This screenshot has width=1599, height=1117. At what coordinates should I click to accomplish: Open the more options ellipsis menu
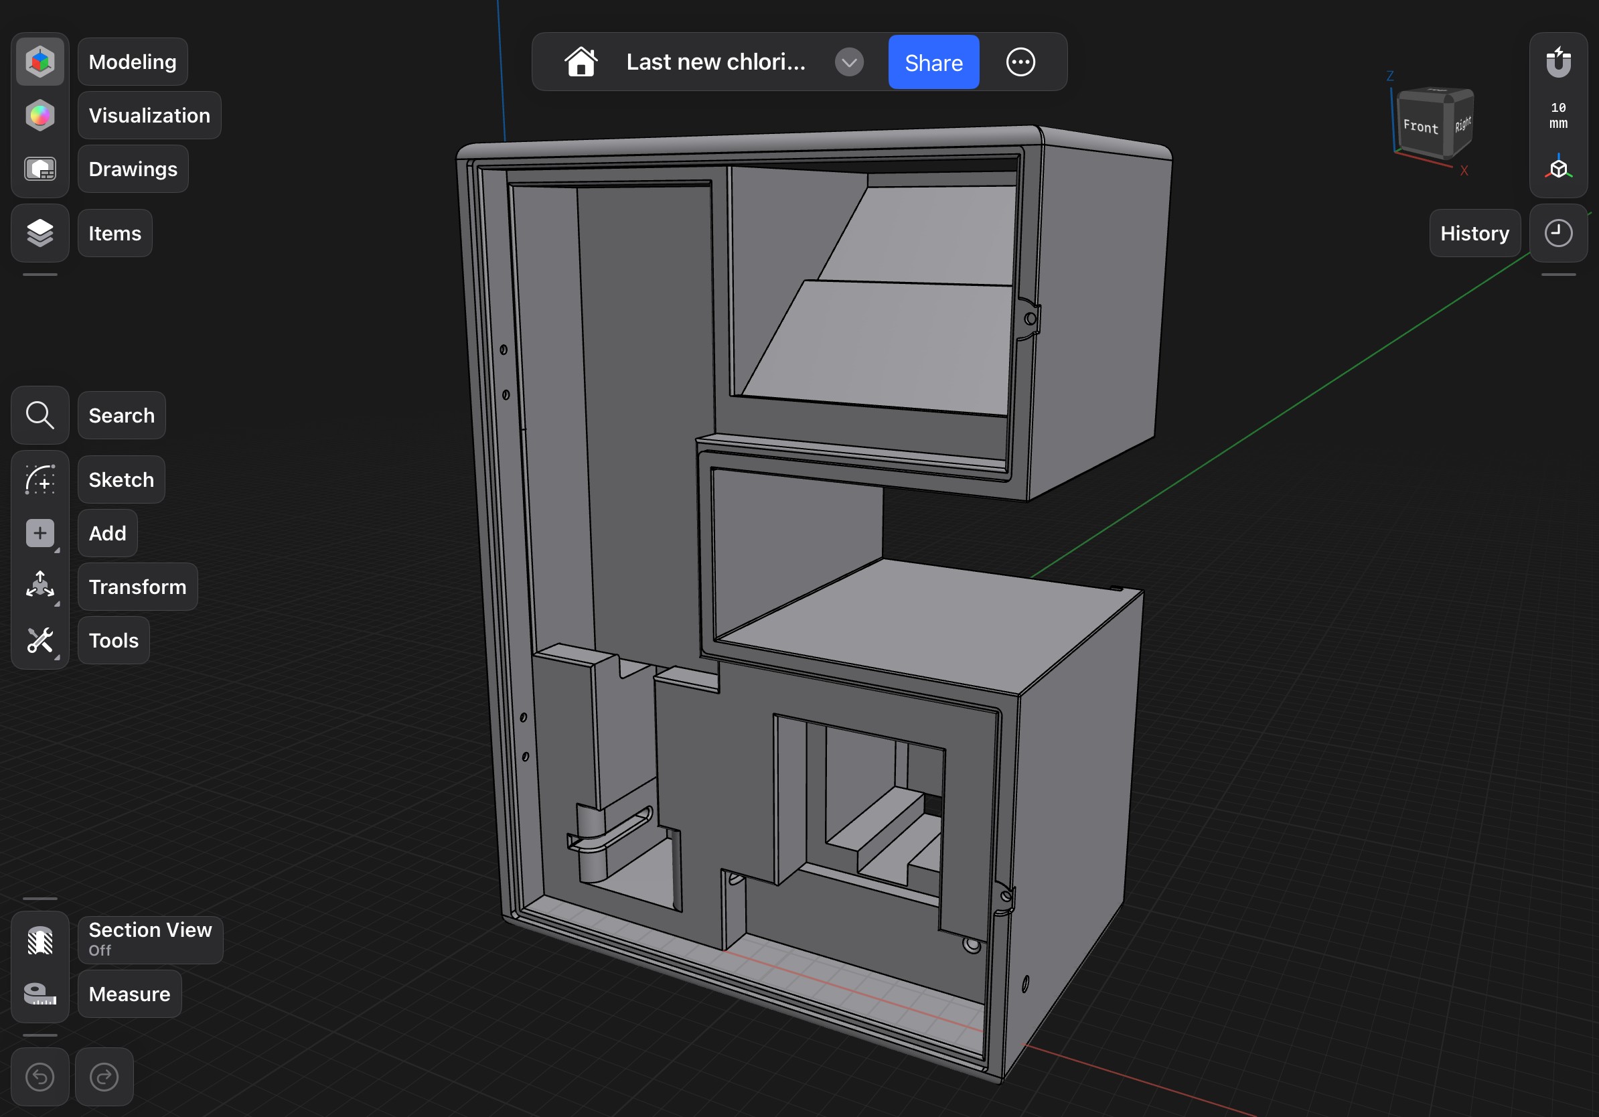click(1020, 62)
